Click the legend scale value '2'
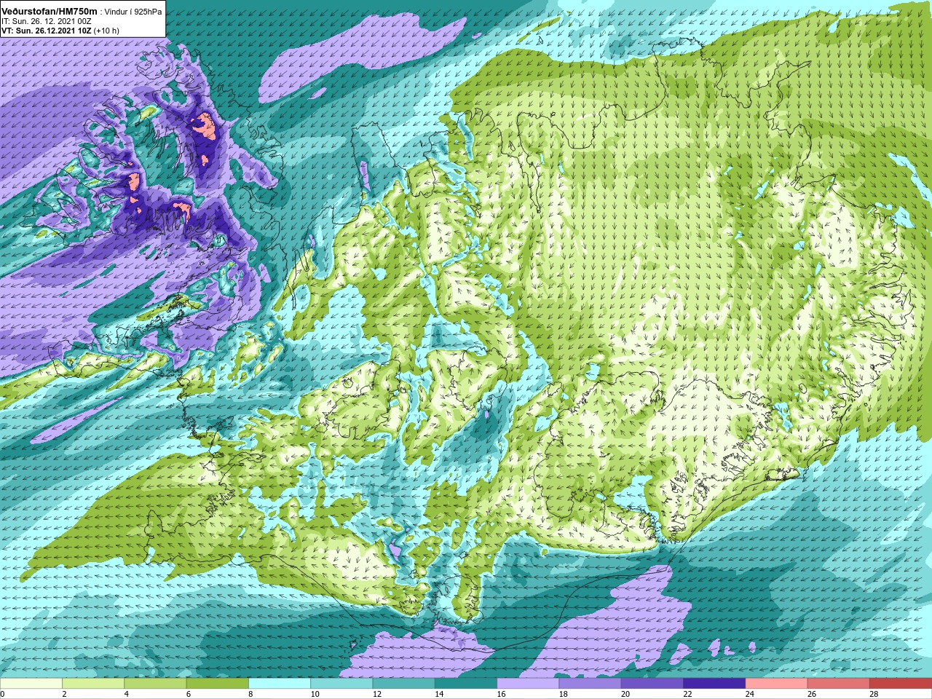The height and width of the screenshot is (699, 932). tap(65, 694)
